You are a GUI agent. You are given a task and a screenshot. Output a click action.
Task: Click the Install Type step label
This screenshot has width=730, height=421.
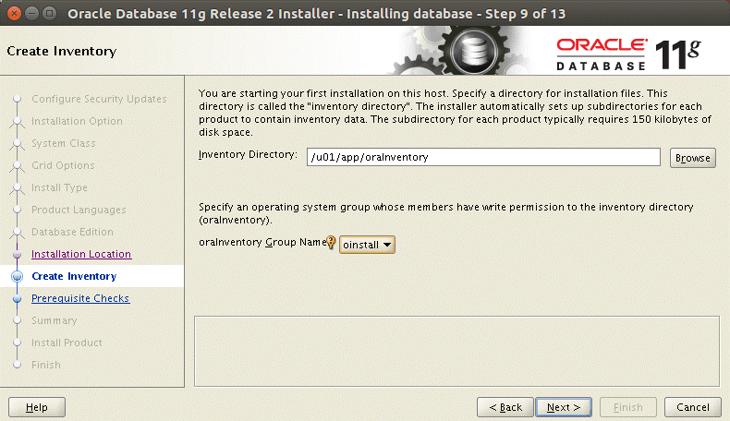[x=59, y=187]
